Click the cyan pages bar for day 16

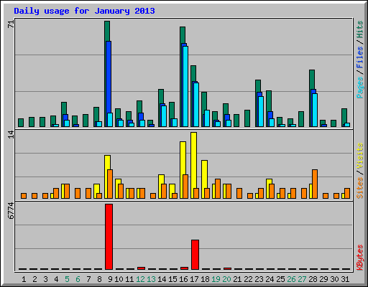point(185,86)
